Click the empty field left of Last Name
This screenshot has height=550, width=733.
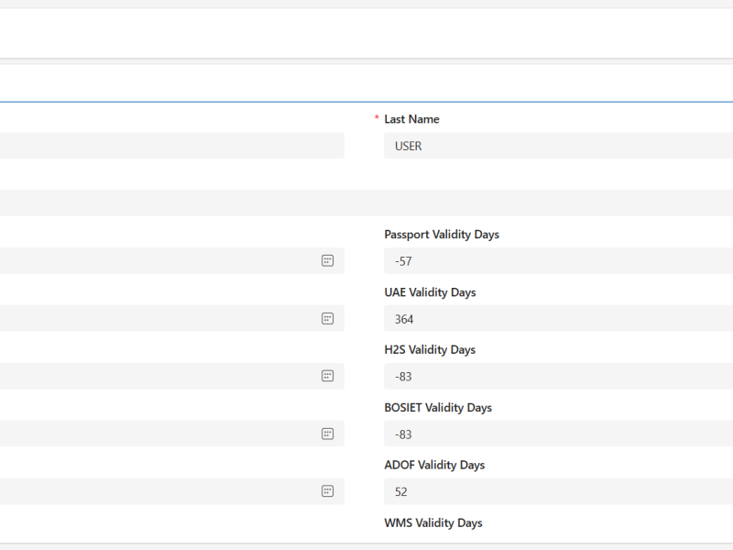tap(172, 146)
